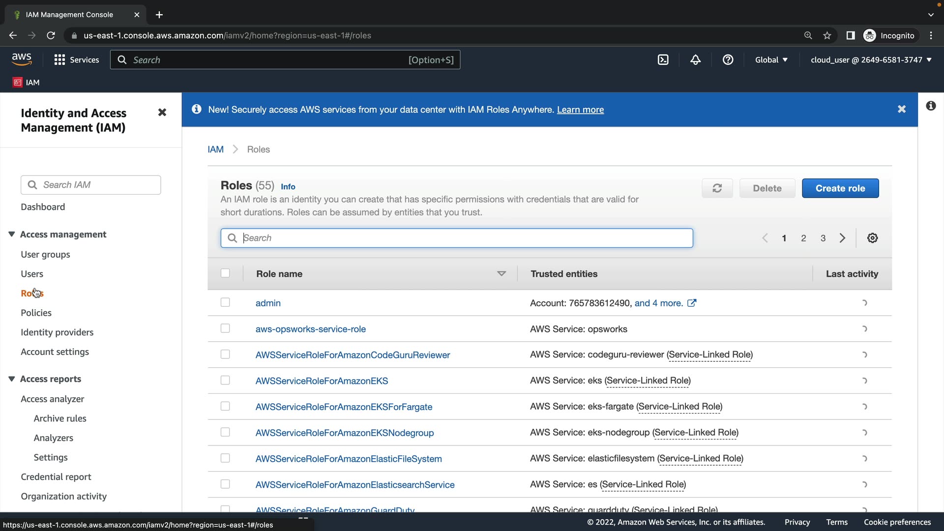This screenshot has height=531, width=944.
Task: Go to Users in the sidebar
Action: (x=32, y=274)
